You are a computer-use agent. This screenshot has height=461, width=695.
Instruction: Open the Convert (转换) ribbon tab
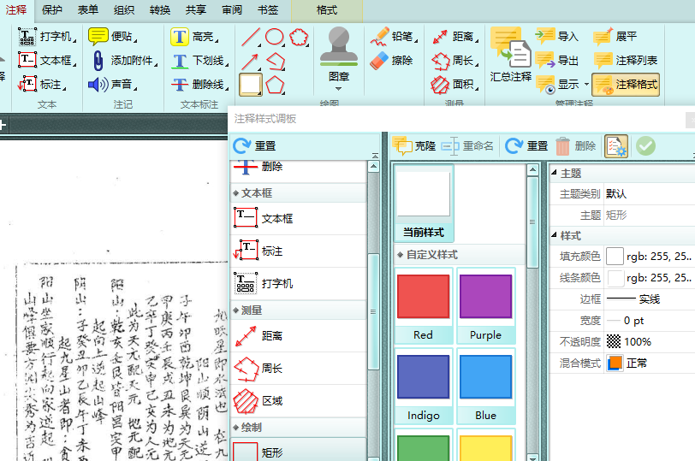[160, 9]
